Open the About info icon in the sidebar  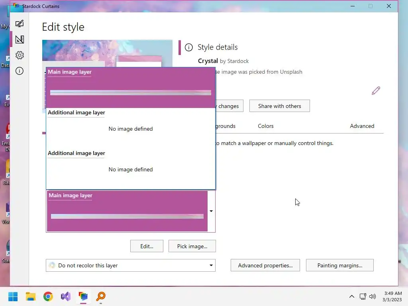(x=20, y=71)
